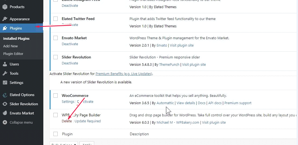The image size is (298, 145).
Task: Open Premium Benefits link for Slider Revolution
Action: (x=124, y=74)
